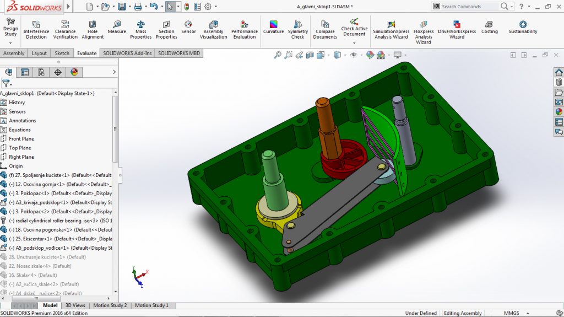Open the Open-file dropdown arrow

pyautogui.click(x=113, y=7)
